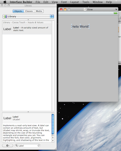Open the Tools menu

click(86, 2)
